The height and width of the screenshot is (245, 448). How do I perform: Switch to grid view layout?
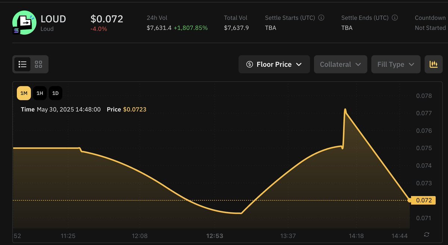click(x=38, y=64)
